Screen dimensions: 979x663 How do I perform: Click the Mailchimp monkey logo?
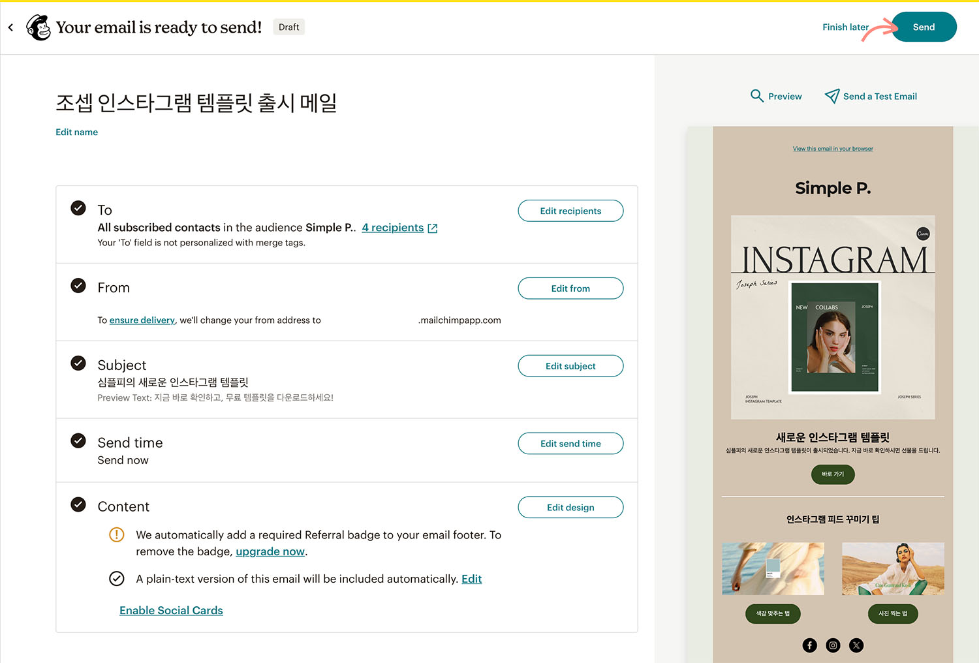pyautogui.click(x=39, y=27)
